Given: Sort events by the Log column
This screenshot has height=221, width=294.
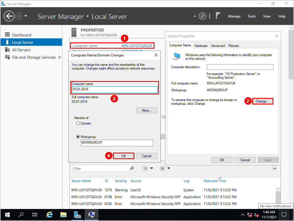Looking at the screenshot, I should (x=186, y=181).
